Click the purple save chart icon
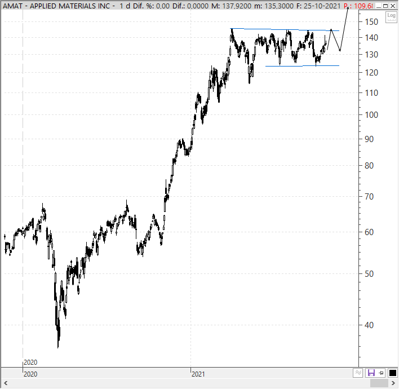 click(x=371, y=373)
